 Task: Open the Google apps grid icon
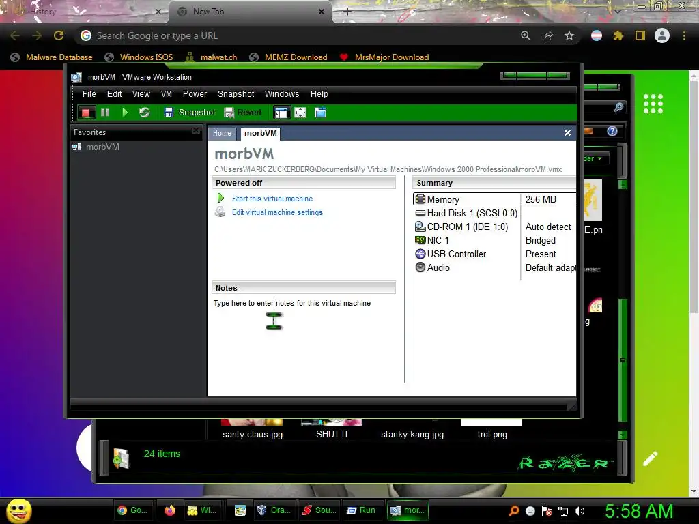pyautogui.click(x=653, y=104)
